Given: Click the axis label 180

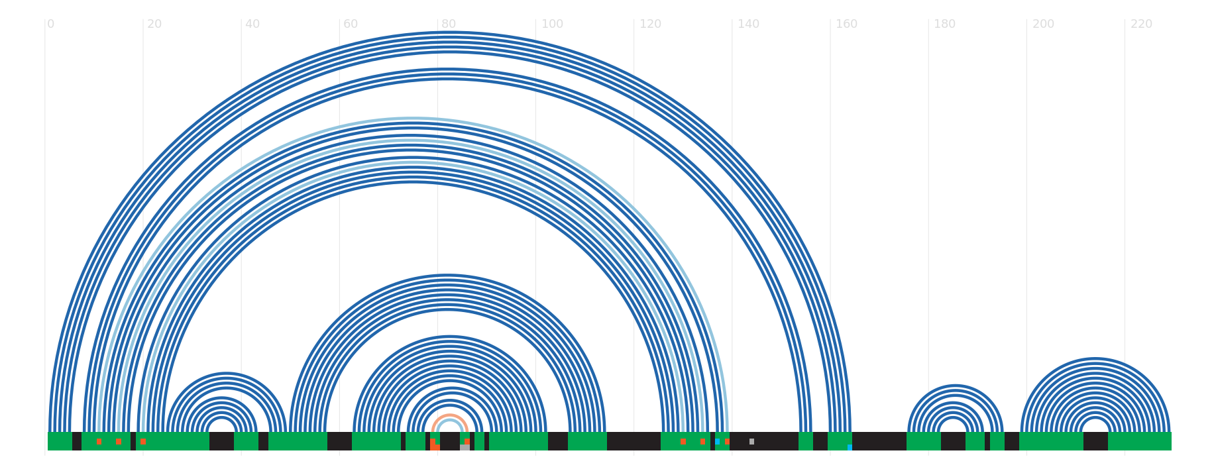Looking at the screenshot, I should click(945, 25).
